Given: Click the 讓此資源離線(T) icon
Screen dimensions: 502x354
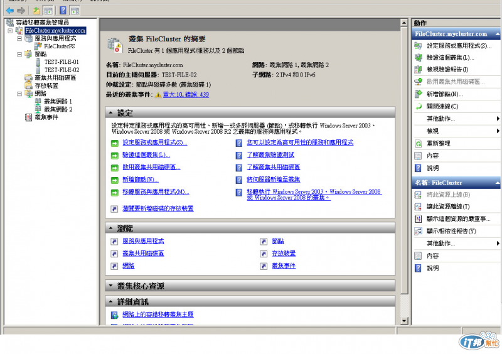Looking at the screenshot, I should [418, 206].
